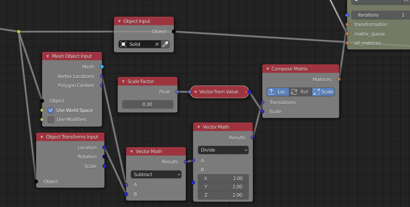The image size is (410, 207).
Task: Click the Vertex Locations output socket
Action: click(102, 76)
